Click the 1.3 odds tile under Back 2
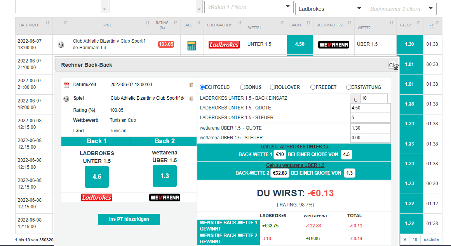Viewport: 451px width, 246px height. pyautogui.click(x=165, y=176)
